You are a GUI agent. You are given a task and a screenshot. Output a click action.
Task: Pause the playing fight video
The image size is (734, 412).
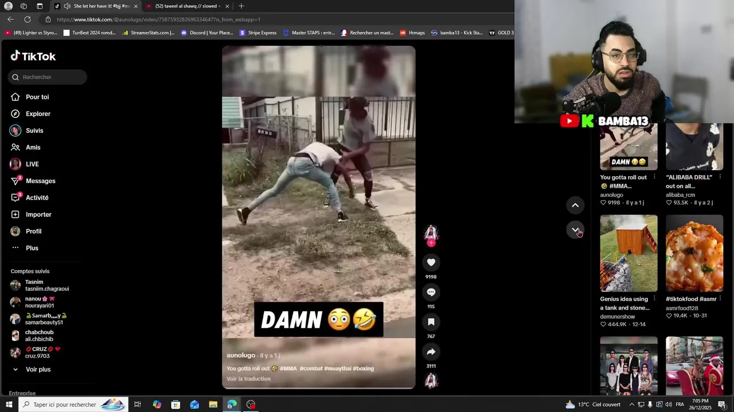pos(318,217)
